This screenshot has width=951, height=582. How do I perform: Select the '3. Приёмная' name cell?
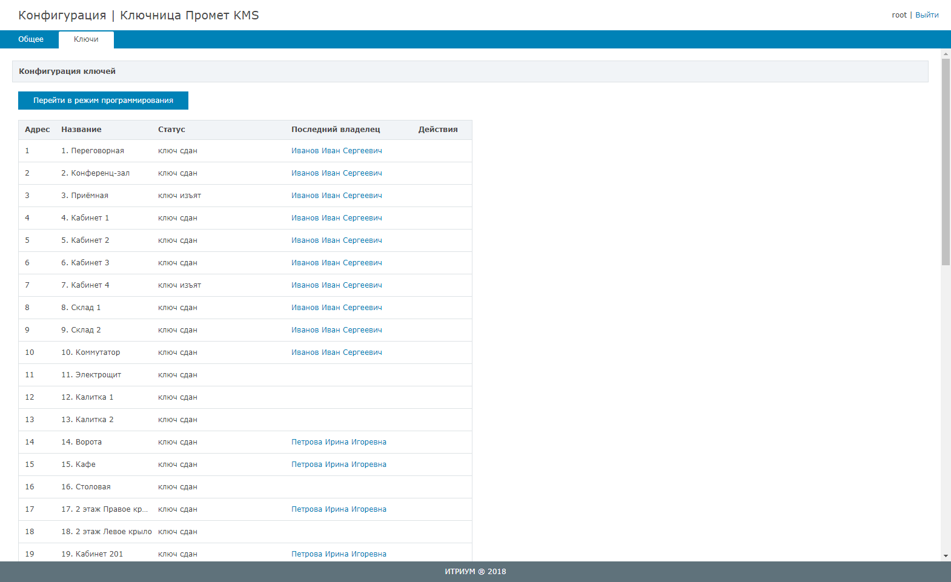pos(85,196)
